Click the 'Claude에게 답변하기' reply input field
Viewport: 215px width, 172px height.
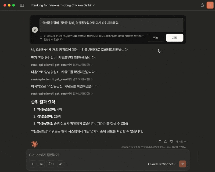108,155
